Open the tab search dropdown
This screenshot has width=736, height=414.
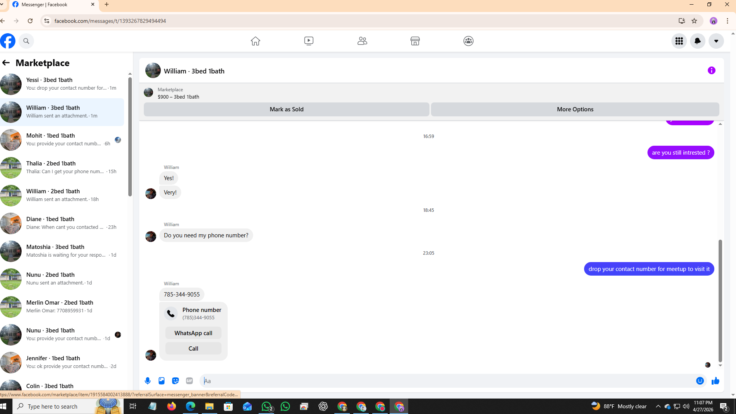[x=2, y=5]
